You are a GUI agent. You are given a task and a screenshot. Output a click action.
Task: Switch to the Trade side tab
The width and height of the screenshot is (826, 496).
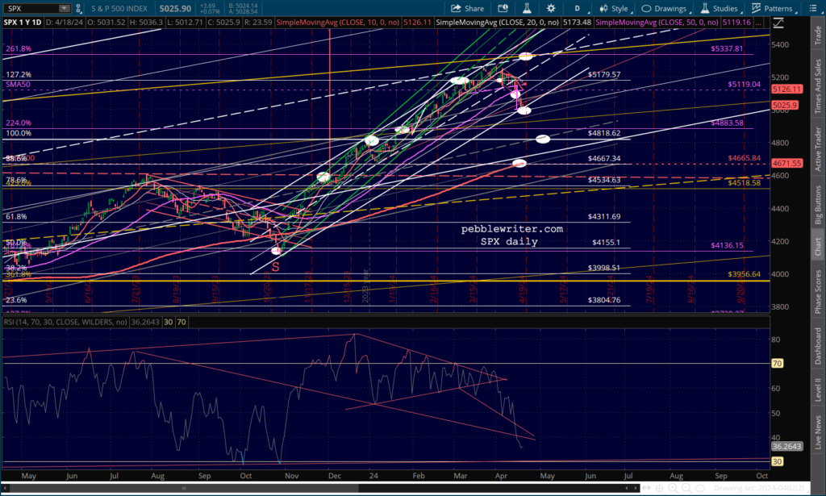click(818, 35)
